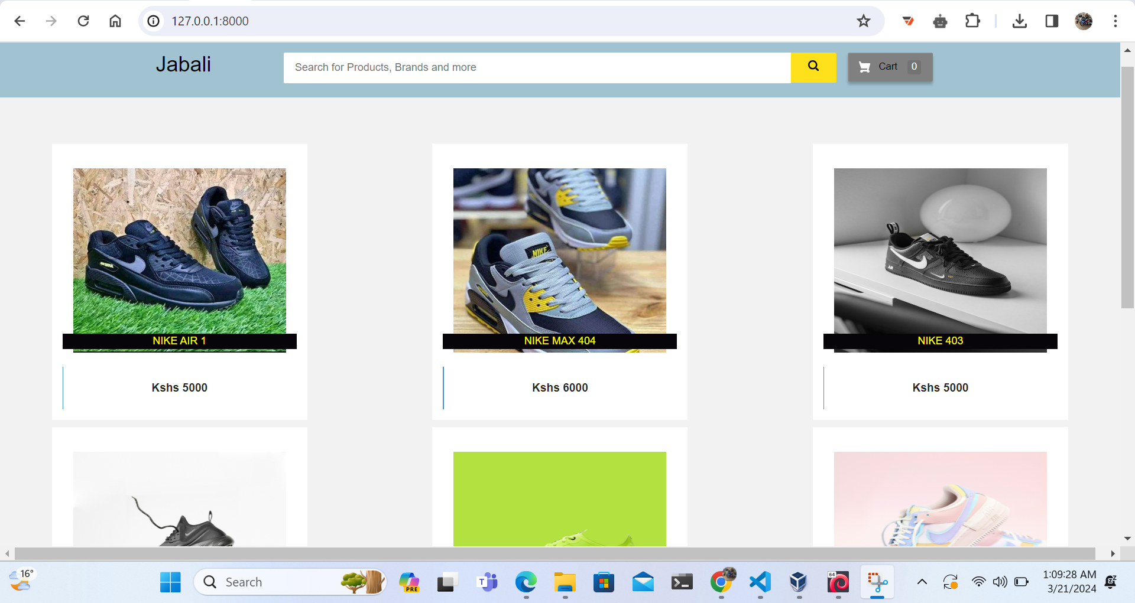This screenshot has height=603, width=1135.
Task: Open the pastel pink sneaker product
Action: [941, 499]
